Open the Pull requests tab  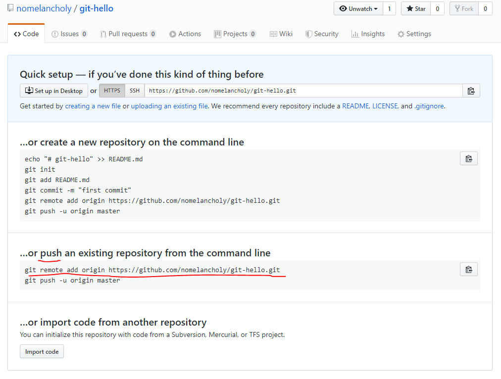[x=128, y=34]
